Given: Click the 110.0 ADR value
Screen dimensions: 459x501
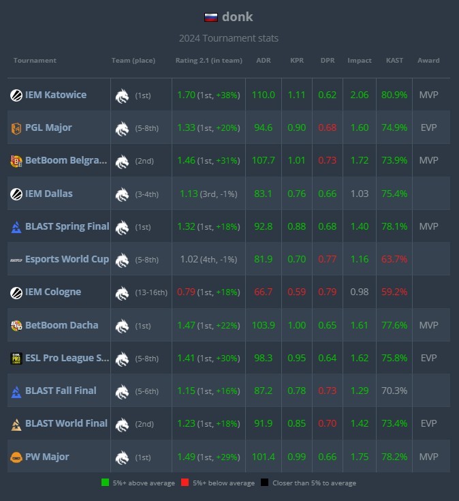Looking at the screenshot, I should coord(264,95).
